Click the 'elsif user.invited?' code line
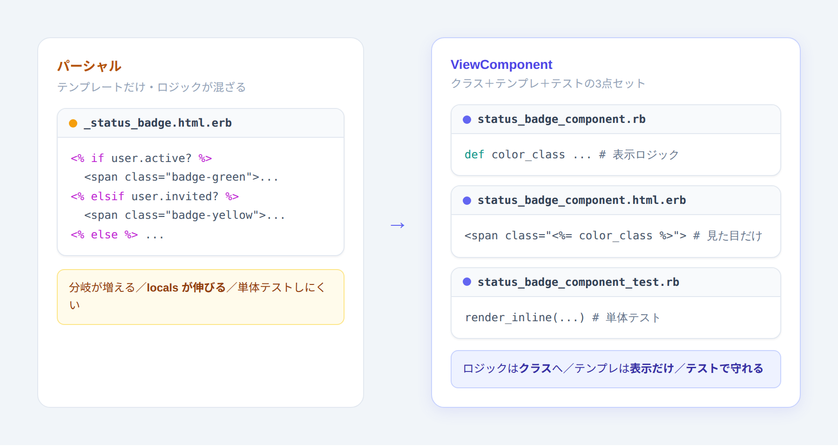838x446 pixels. 155,196
